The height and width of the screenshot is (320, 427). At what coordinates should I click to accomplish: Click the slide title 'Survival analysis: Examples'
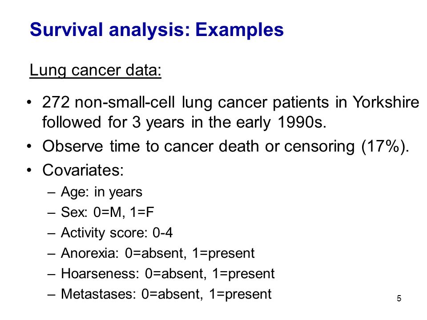[x=157, y=30]
